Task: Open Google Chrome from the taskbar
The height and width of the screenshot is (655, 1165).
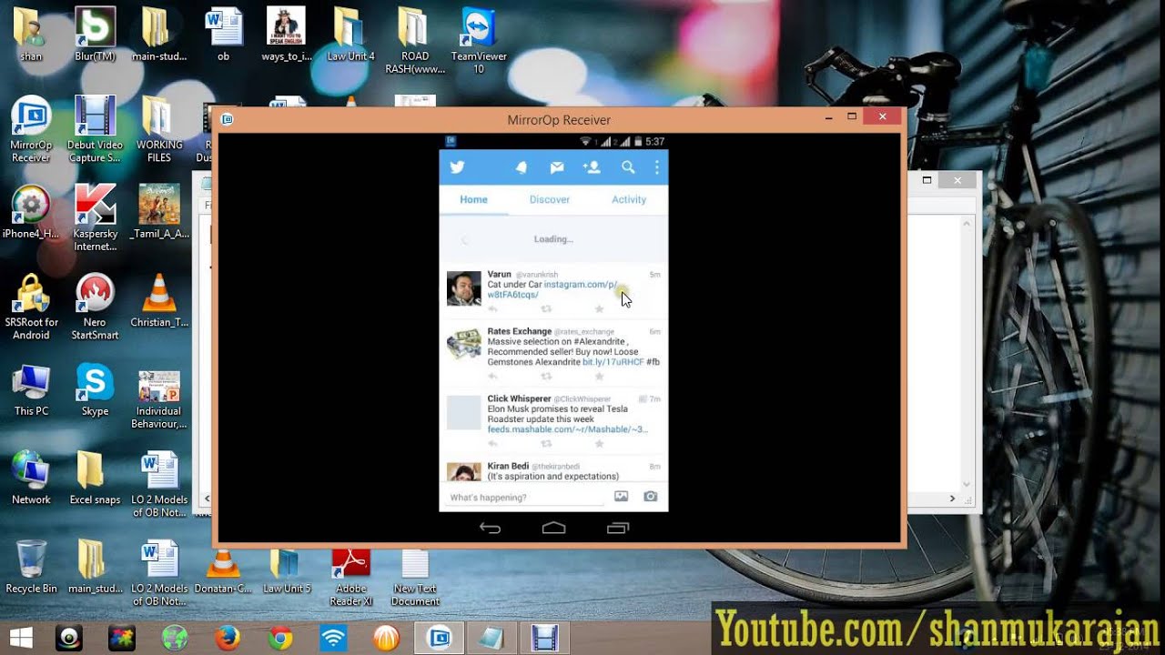Action: [x=280, y=638]
